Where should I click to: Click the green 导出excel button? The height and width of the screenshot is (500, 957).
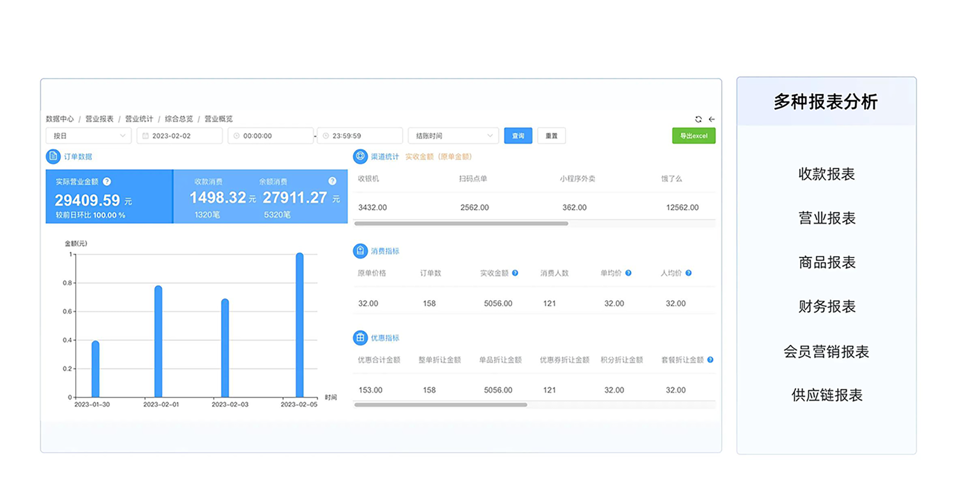click(693, 136)
